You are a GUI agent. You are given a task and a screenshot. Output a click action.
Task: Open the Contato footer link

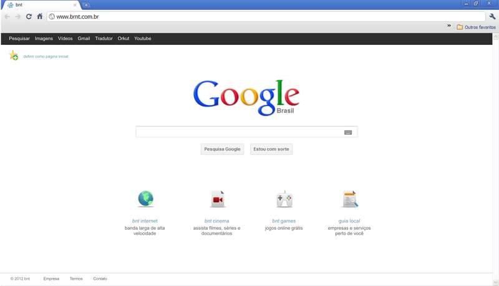(100, 279)
